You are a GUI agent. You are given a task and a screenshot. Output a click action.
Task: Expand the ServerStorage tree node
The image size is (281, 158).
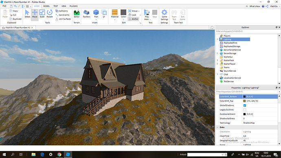tap(217, 53)
